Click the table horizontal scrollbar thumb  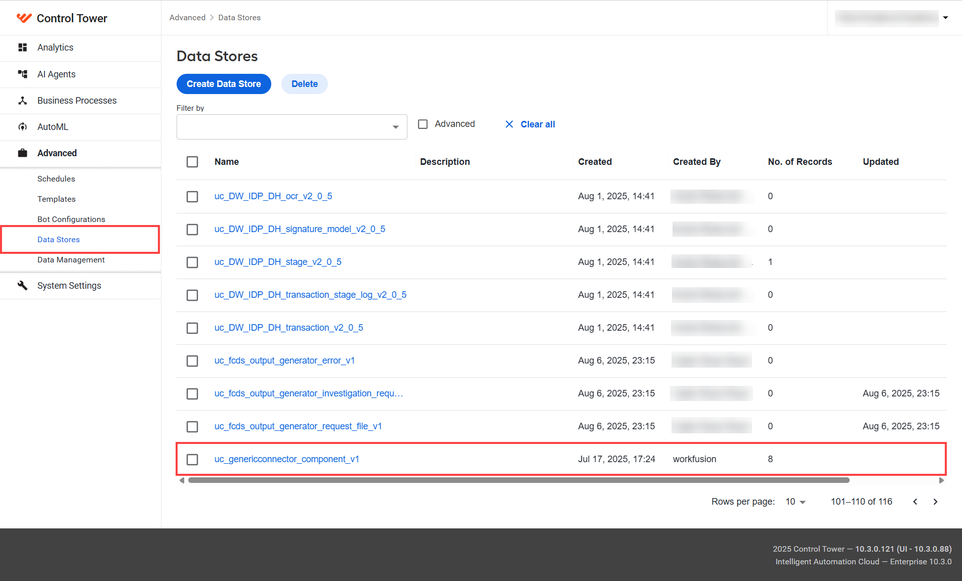coord(519,480)
